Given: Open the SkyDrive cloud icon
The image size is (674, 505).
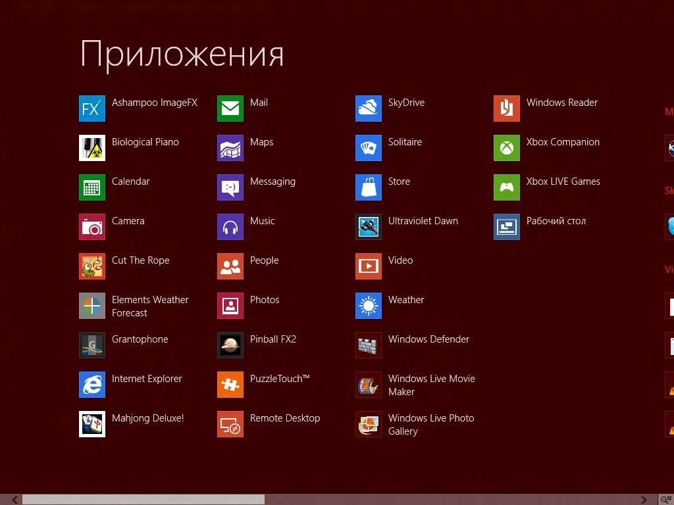Looking at the screenshot, I should pyautogui.click(x=369, y=108).
